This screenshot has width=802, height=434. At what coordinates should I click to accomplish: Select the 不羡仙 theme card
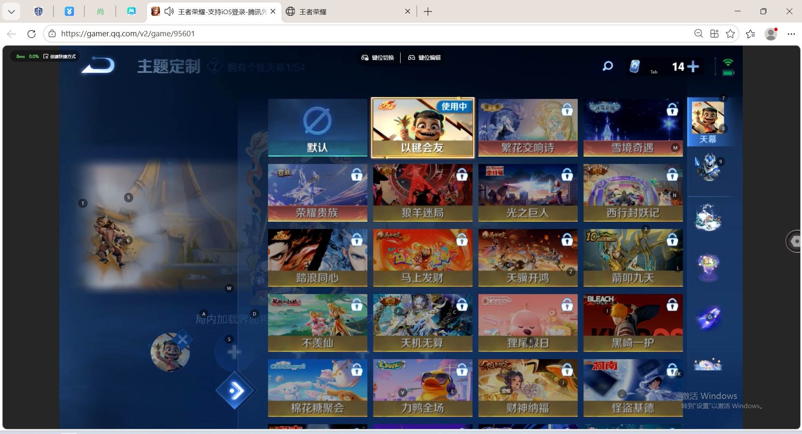[x=317, y=323]
